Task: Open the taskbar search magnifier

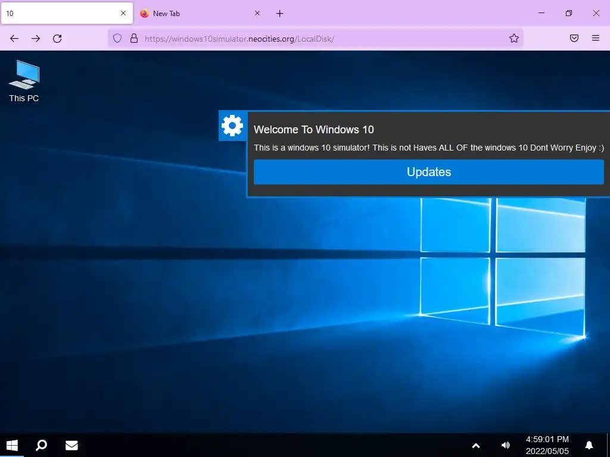Action: tap(41, 445)
